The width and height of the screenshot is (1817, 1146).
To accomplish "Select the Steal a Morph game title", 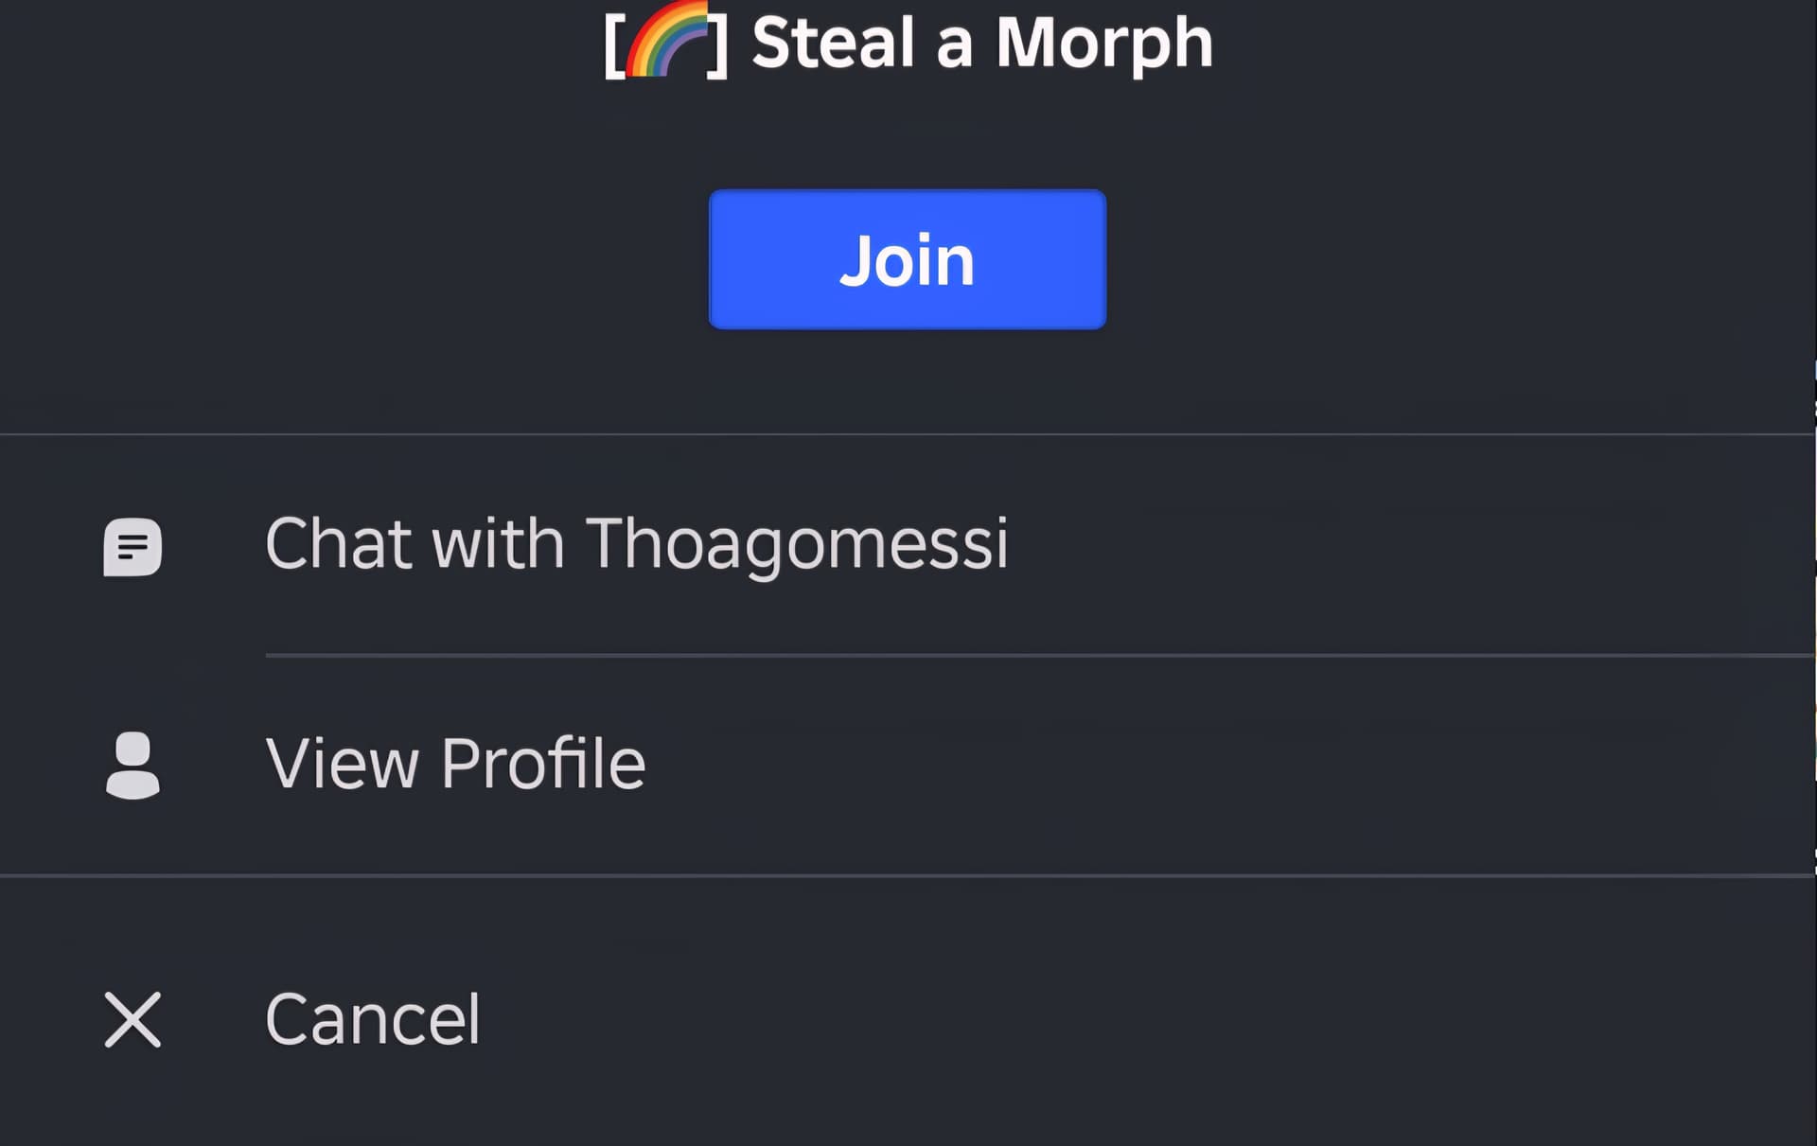I will tap(981, 43).
